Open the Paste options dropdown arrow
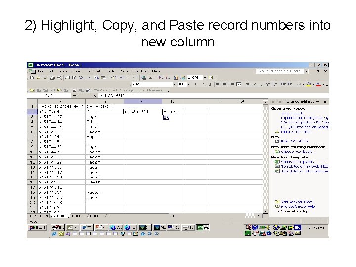356x267 pixels. 108,78
